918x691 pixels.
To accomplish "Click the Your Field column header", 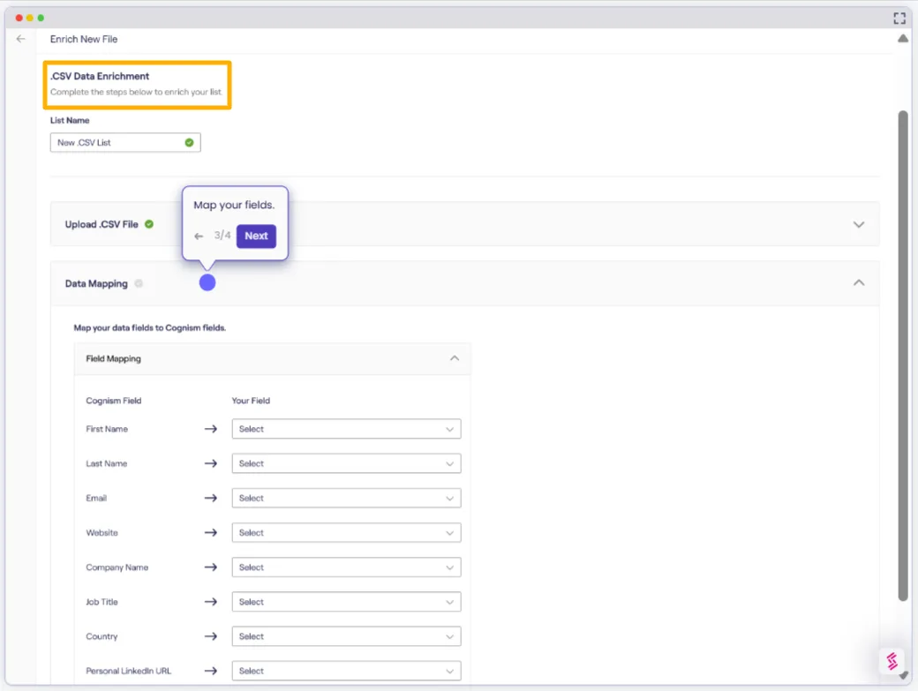I will click(x=251, y=401).
